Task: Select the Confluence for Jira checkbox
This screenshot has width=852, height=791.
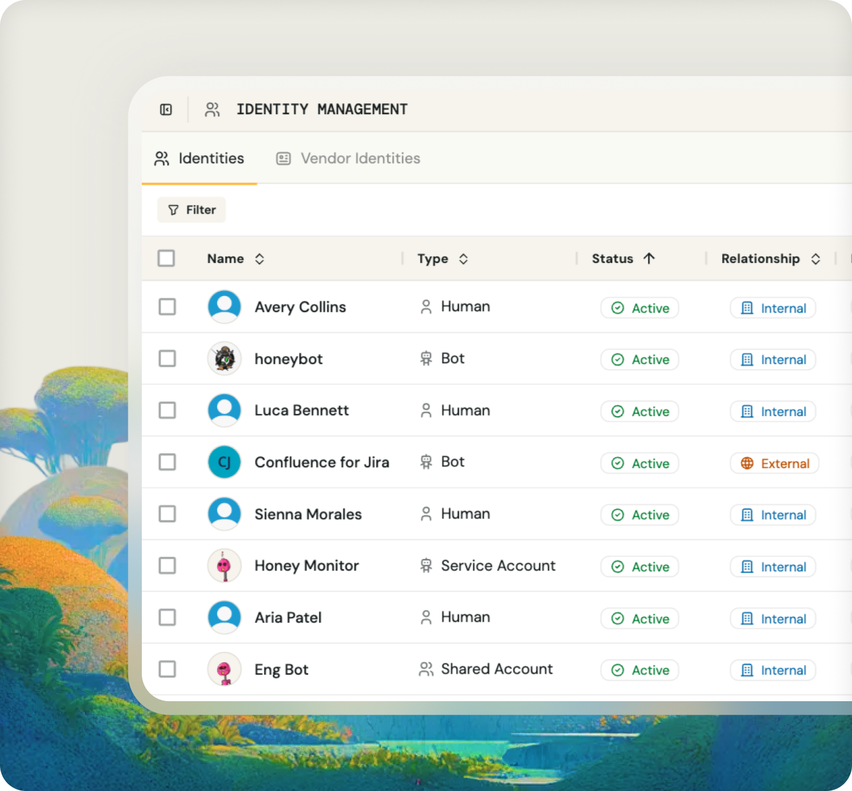Action: (x=167, y=462)
